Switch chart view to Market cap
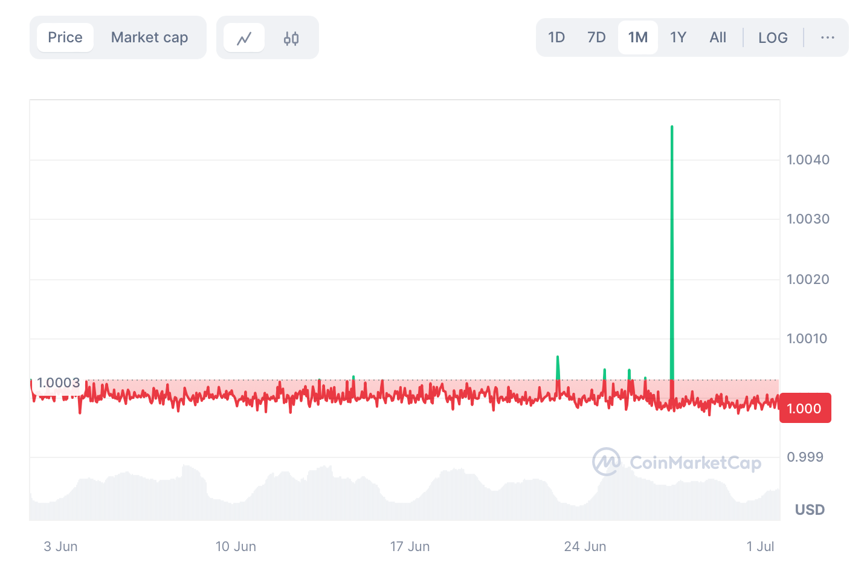This screenshot has width=864, height=568. tap(149, 37)
